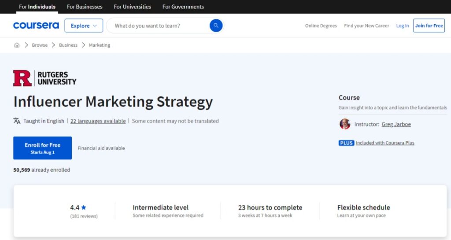Click the Join for Free button
The image size is (451, 240).
point(429,26)
